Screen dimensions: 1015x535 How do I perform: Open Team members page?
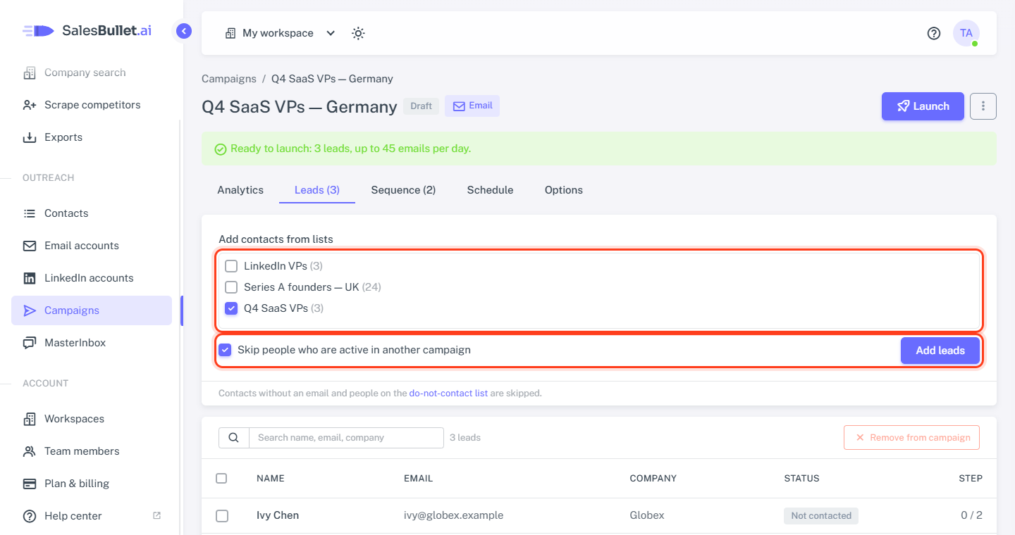92,451
